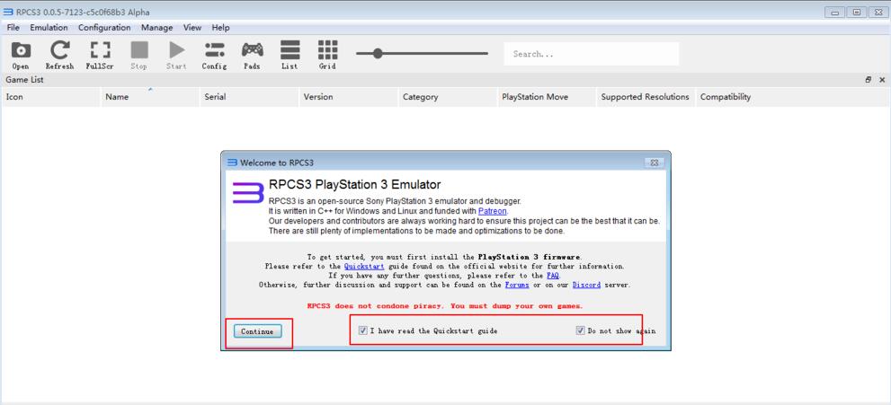Switch to Grid view
The image size is (891, 405).
tap(327, 55)
